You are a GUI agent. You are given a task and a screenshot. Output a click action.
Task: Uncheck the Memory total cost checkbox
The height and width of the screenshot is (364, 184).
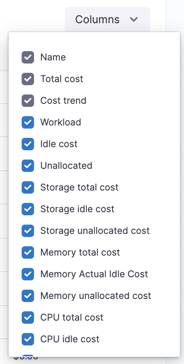tap(28, 252)
